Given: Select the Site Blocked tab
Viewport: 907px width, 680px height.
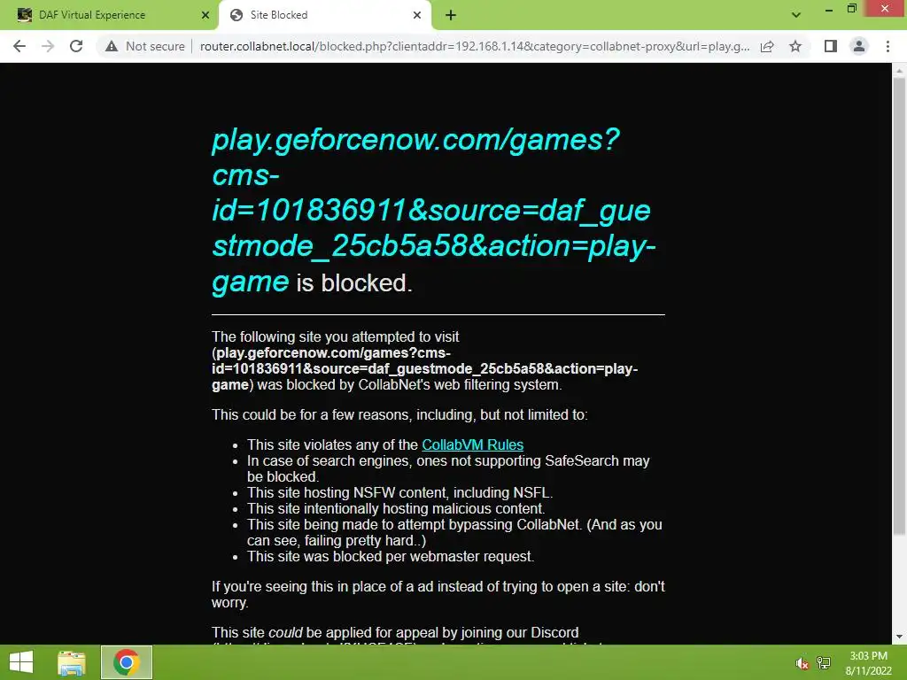Looking at the screenshot, I should pyautogui.click(x=324, y=15).
